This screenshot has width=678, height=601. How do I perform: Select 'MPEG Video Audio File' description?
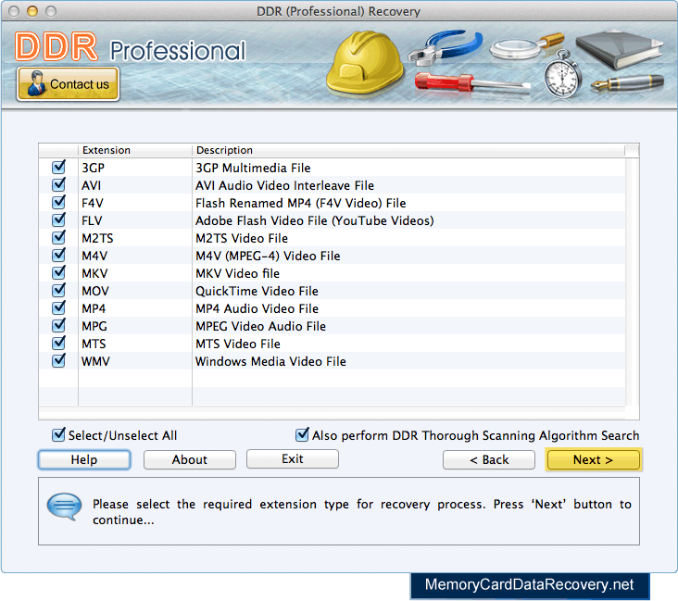(x=260, y=327)
